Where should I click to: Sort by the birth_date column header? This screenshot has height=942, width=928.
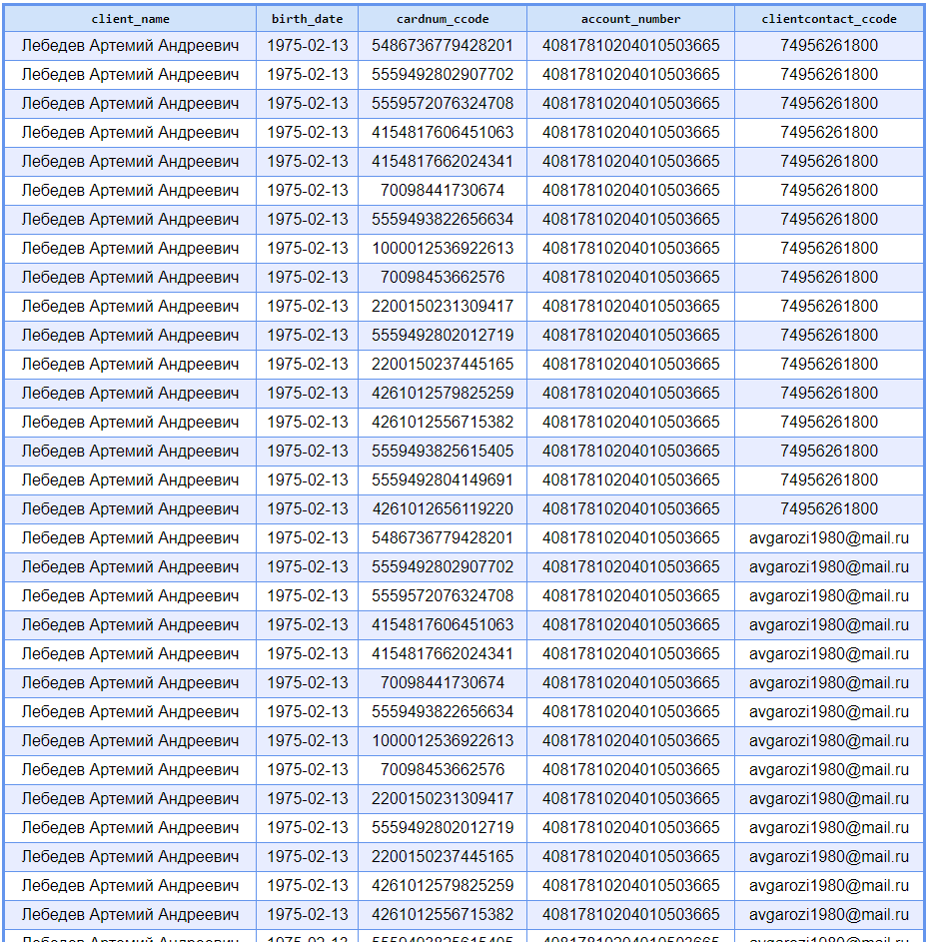pyautogui.click(x=307, y=19)
